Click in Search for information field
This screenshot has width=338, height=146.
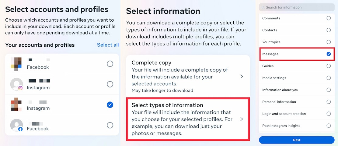pyautogui.click(x=297, y=7)
